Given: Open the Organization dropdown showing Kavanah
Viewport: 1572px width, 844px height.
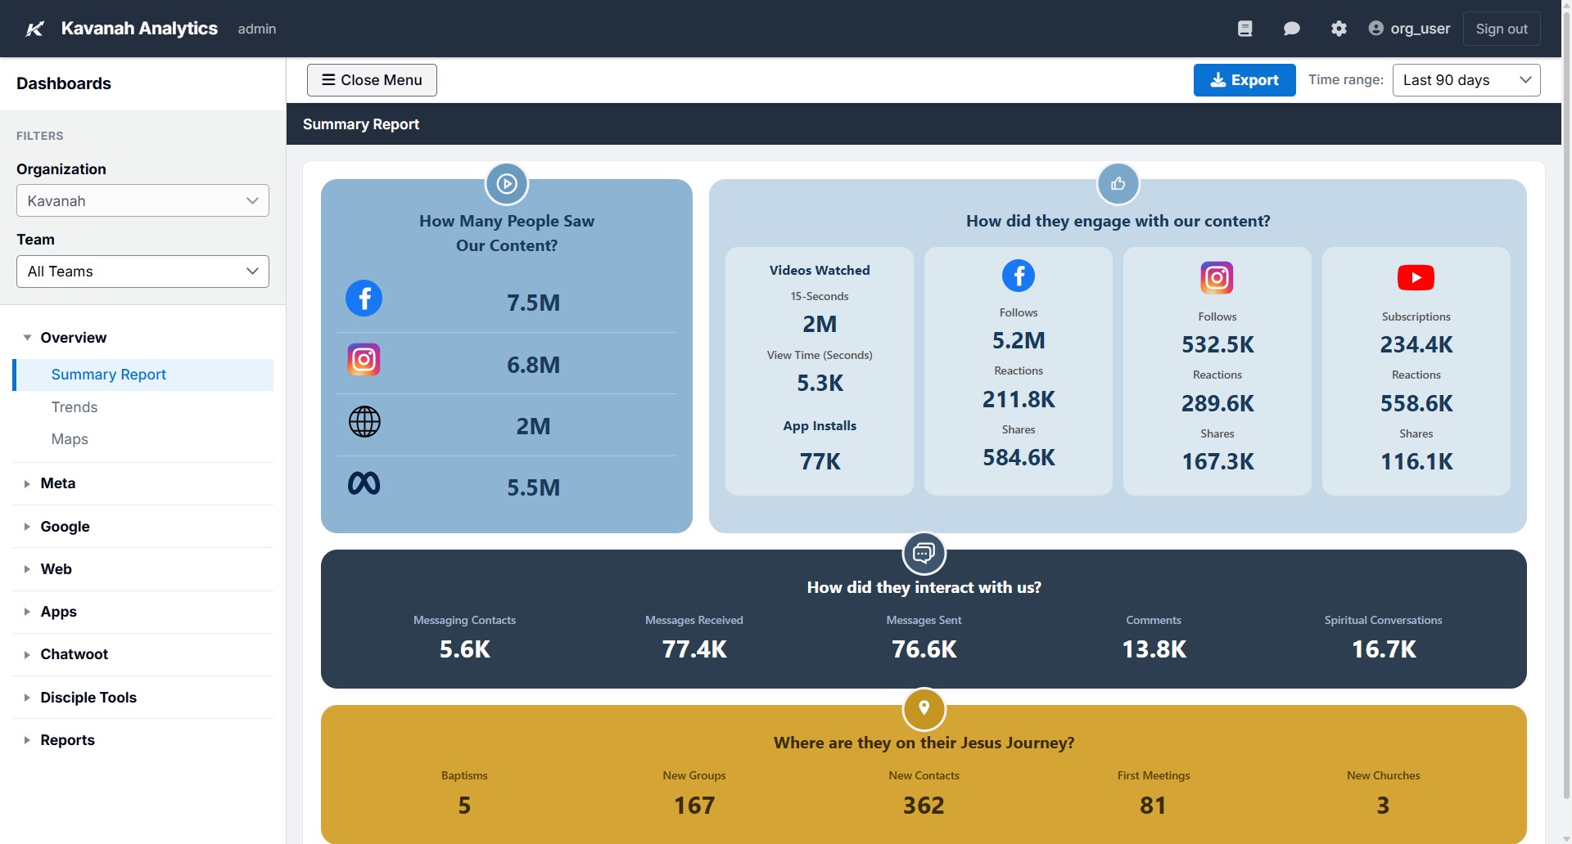Looking at the screenshot, I should click(142, 200).
